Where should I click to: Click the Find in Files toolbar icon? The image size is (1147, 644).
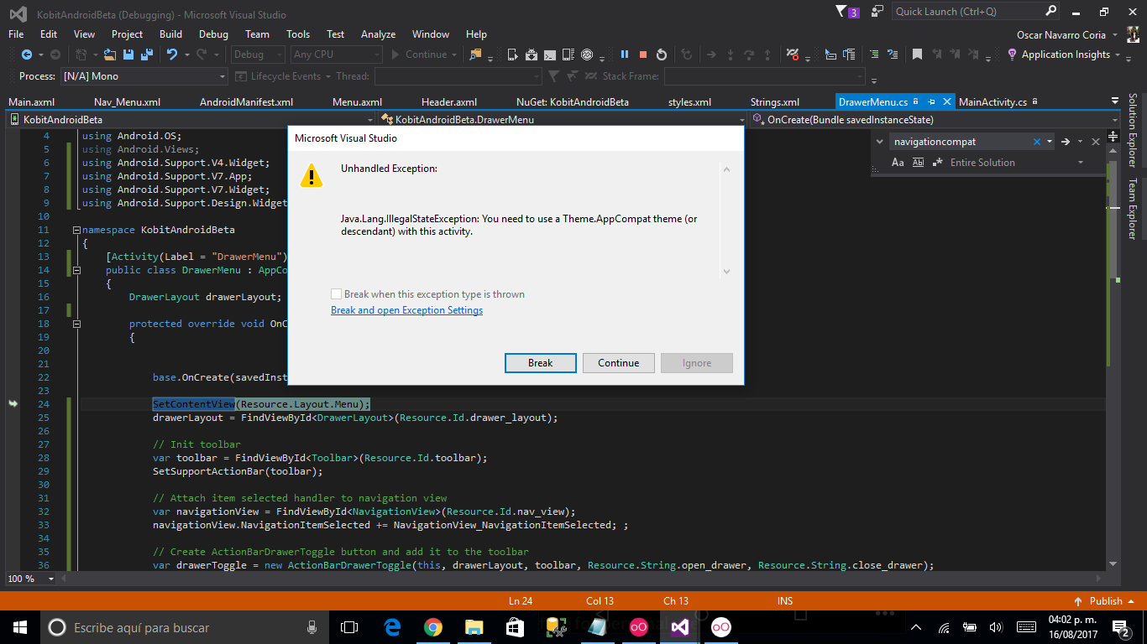click(x=476, y=55)
